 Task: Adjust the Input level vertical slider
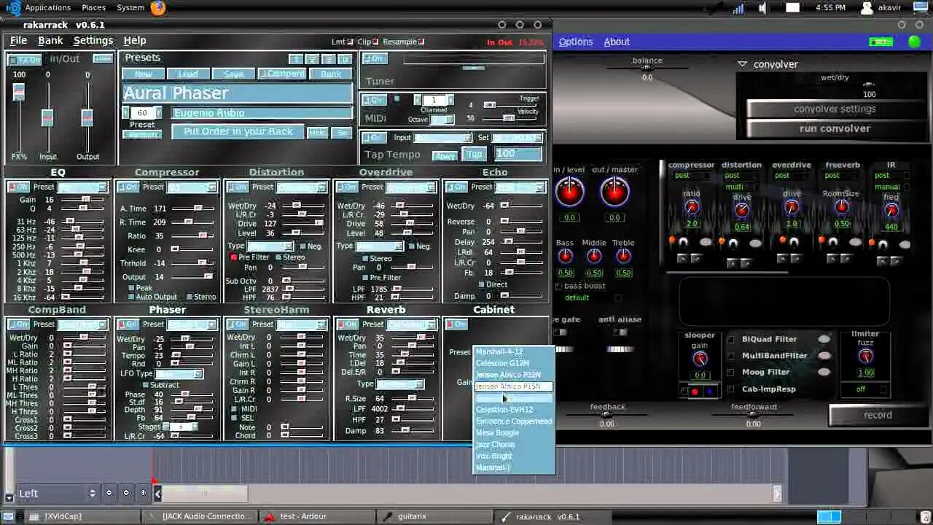(x=47, y=117)
